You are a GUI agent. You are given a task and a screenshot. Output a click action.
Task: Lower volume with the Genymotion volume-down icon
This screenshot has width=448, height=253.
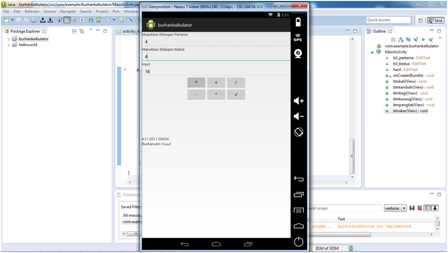[x=299, y=116]
